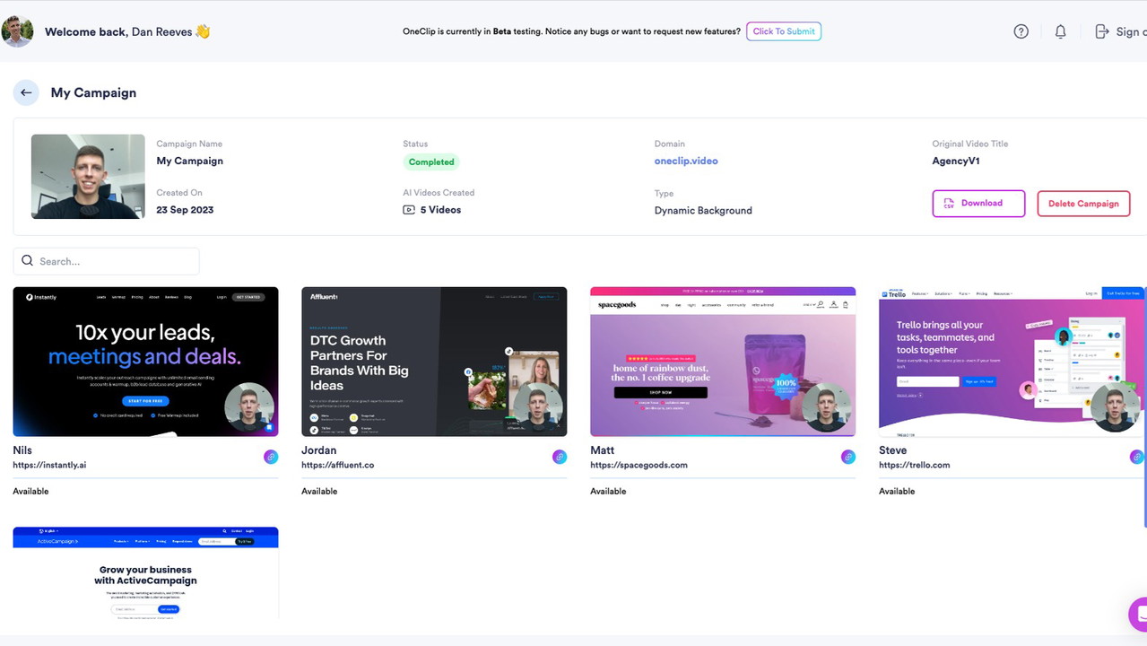Click the Completed status badge
1147x646 pixels.
(431, 162)
